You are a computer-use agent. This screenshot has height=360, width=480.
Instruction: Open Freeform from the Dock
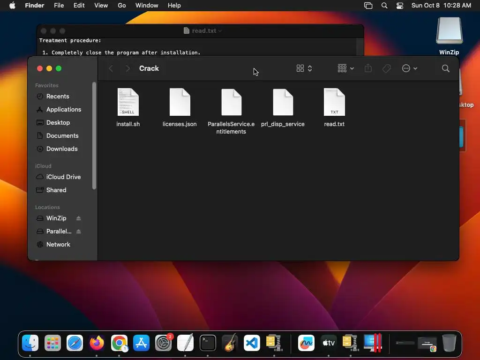(x=306, y=343)
